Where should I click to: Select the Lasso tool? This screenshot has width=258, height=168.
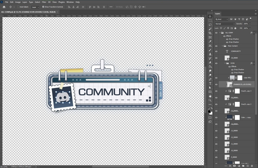210,25
